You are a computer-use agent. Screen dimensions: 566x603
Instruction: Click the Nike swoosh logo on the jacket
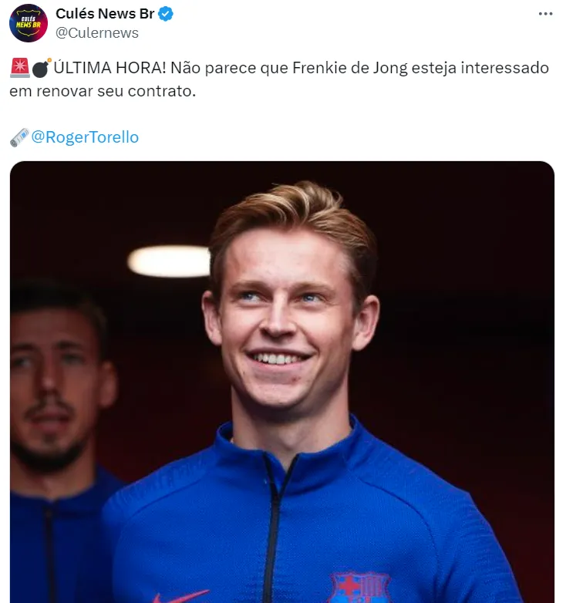coord(180,597)
